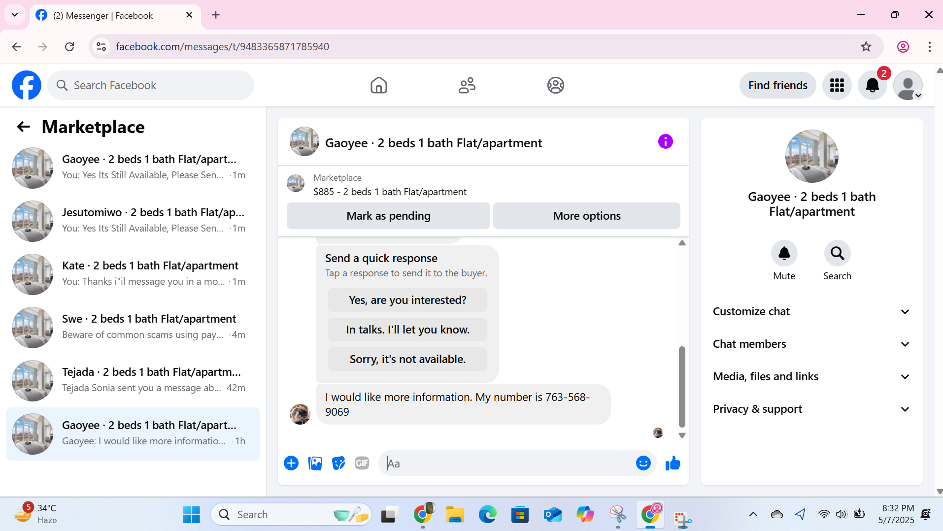Open Chrome three-dot menu
Image resolution: width=943 pixels, height=531 pixels.
(929, 46)
